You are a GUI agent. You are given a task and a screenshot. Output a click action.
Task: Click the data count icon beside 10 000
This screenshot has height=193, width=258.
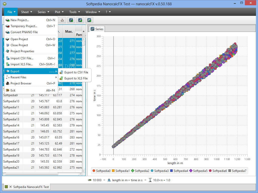pyautogui.click(x=90, y=180)
